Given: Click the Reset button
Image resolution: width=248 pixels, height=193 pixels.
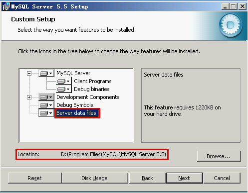Looking at the screenshot, I should tap(34, 178).
